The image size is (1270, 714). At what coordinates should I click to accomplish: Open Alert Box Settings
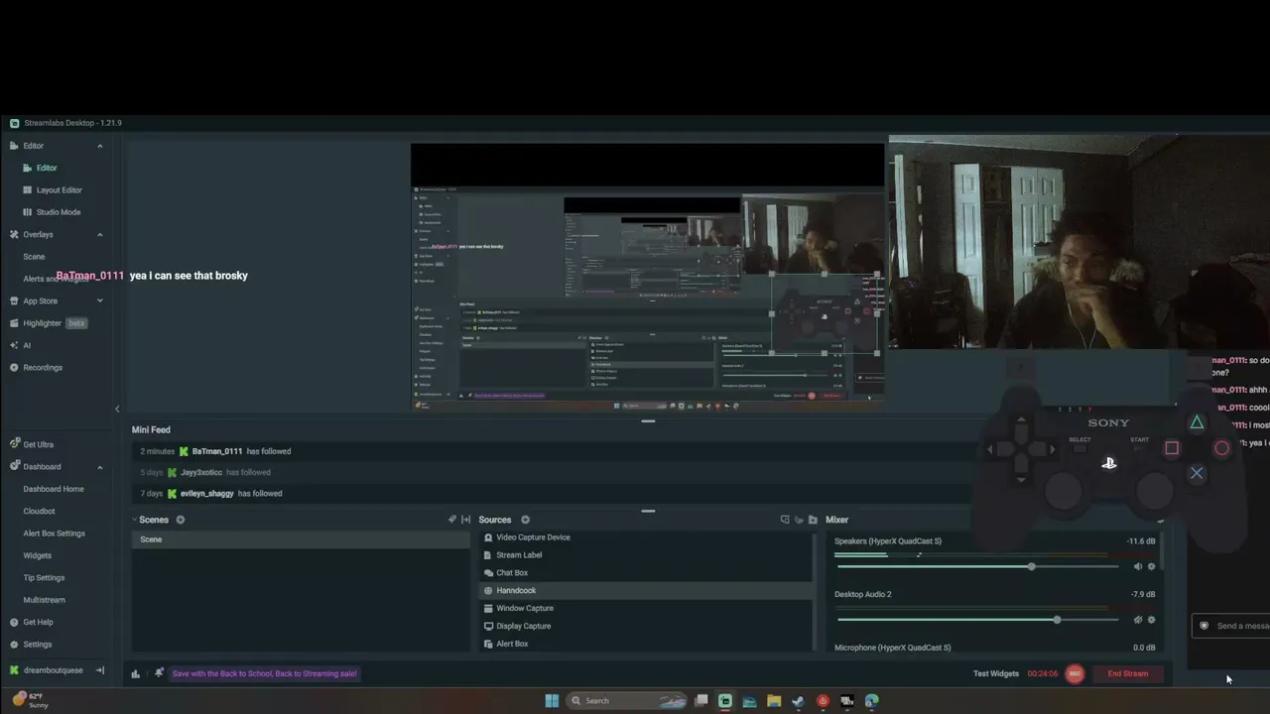56,534
